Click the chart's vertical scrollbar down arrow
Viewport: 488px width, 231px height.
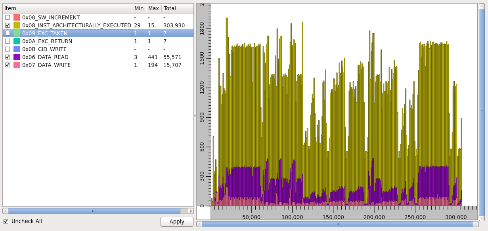tap(482, 218)
